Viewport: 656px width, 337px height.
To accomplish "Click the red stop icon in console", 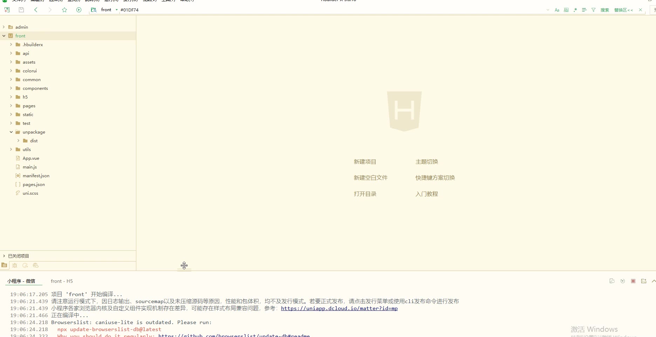I will [x=633, y=281].
